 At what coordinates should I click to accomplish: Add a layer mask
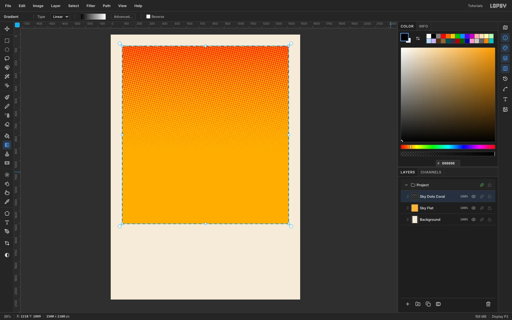[x=438, y=304]
